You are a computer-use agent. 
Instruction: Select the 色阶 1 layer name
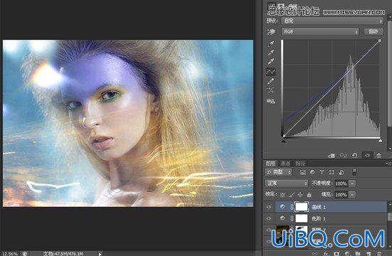point(319,218)
